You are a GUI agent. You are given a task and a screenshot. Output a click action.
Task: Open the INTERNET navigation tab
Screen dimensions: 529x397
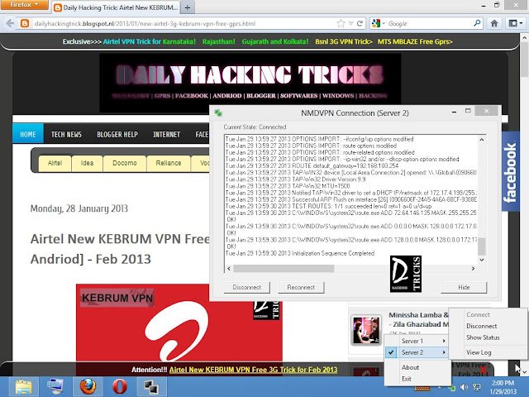tap(167, 134)
